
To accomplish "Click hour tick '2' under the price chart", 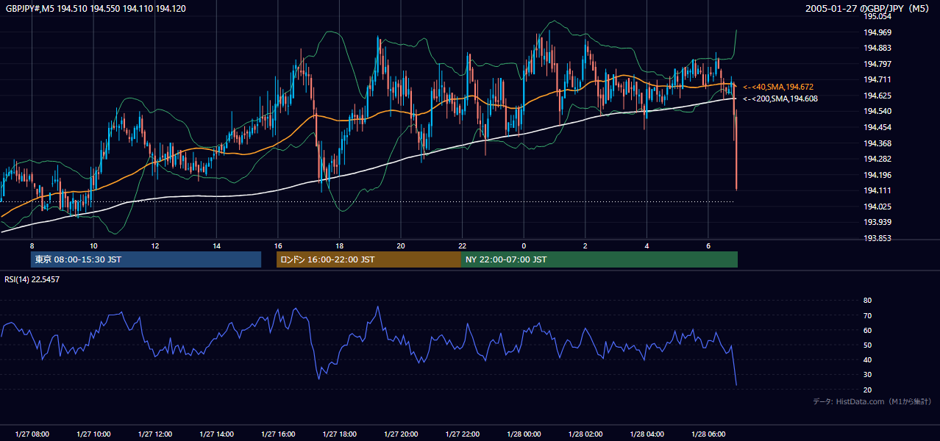I will coord(585,245).
